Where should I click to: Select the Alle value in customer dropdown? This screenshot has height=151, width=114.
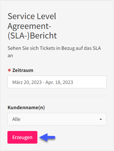pos(16,119)
